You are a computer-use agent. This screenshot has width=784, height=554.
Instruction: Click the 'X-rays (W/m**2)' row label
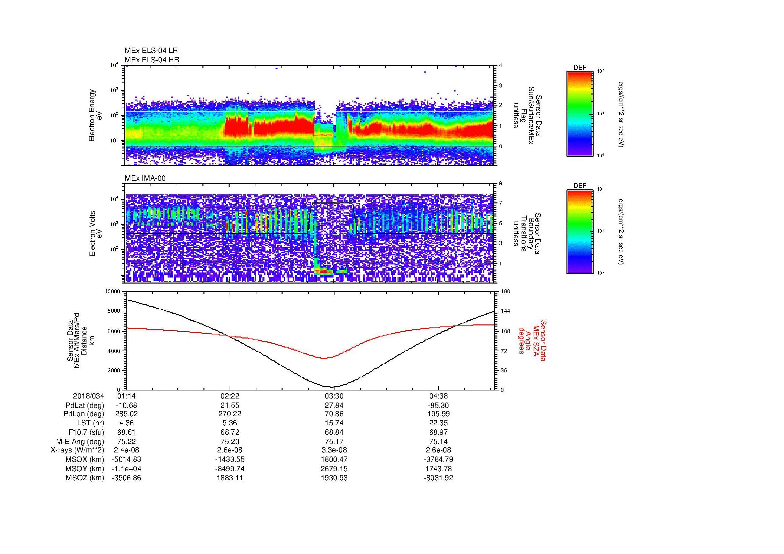77,450
